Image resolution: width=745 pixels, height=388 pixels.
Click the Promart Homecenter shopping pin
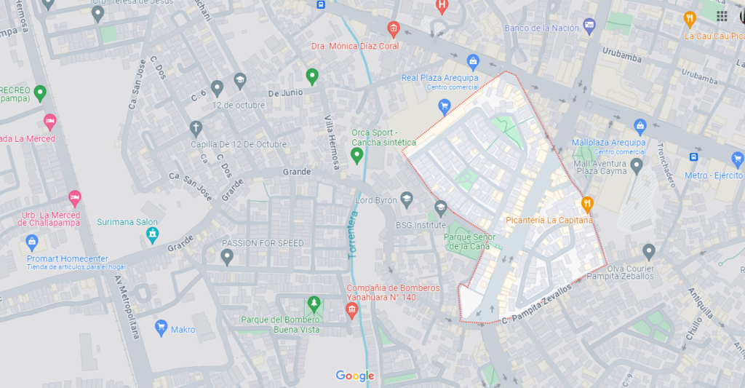coord(32,242)
